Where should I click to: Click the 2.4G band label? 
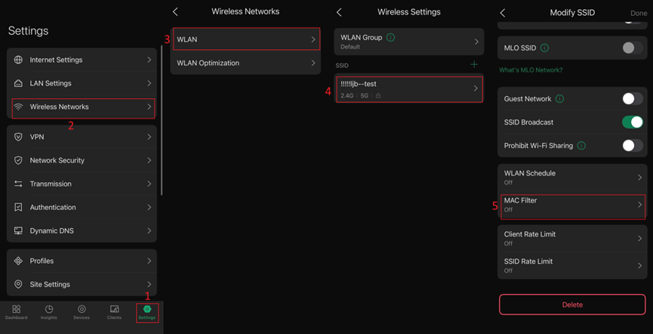click(x=347, y=96)
